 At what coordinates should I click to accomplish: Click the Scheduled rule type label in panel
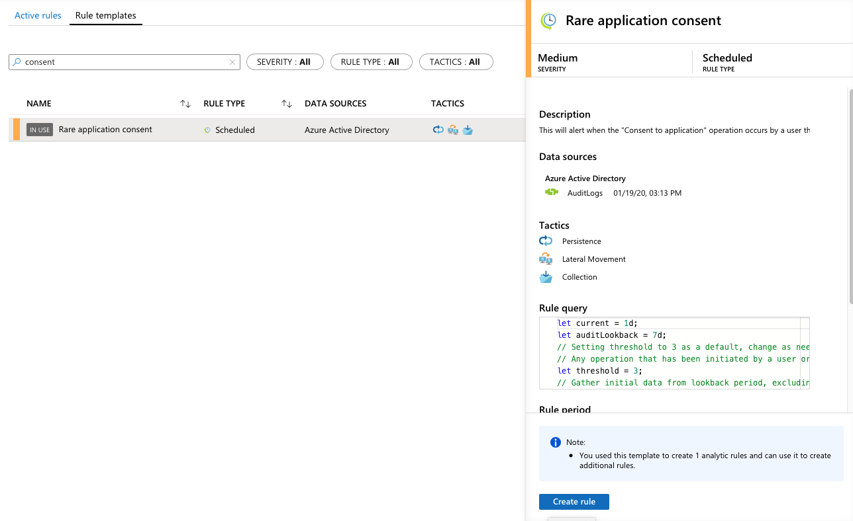coord(727,58)
